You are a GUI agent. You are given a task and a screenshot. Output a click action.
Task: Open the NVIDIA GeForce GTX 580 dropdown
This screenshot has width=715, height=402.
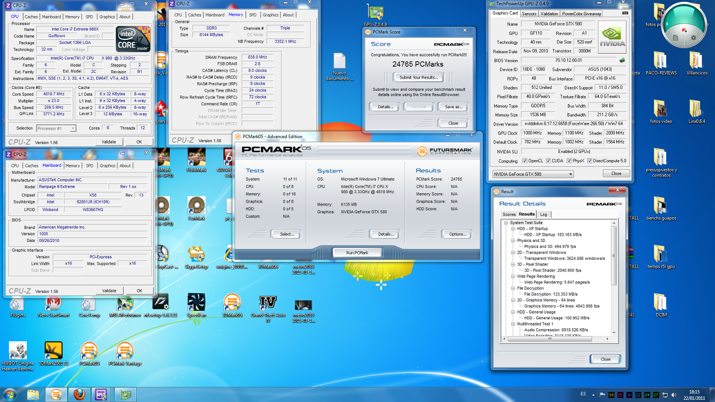(x=533, y=174)
